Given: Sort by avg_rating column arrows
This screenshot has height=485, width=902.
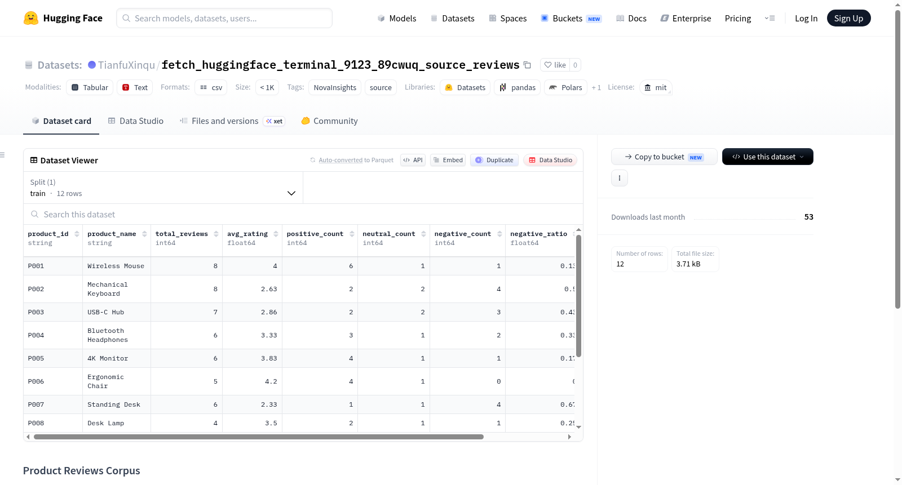Looking at the screenshot, I should pyautogui.click(x=276, y=234).
